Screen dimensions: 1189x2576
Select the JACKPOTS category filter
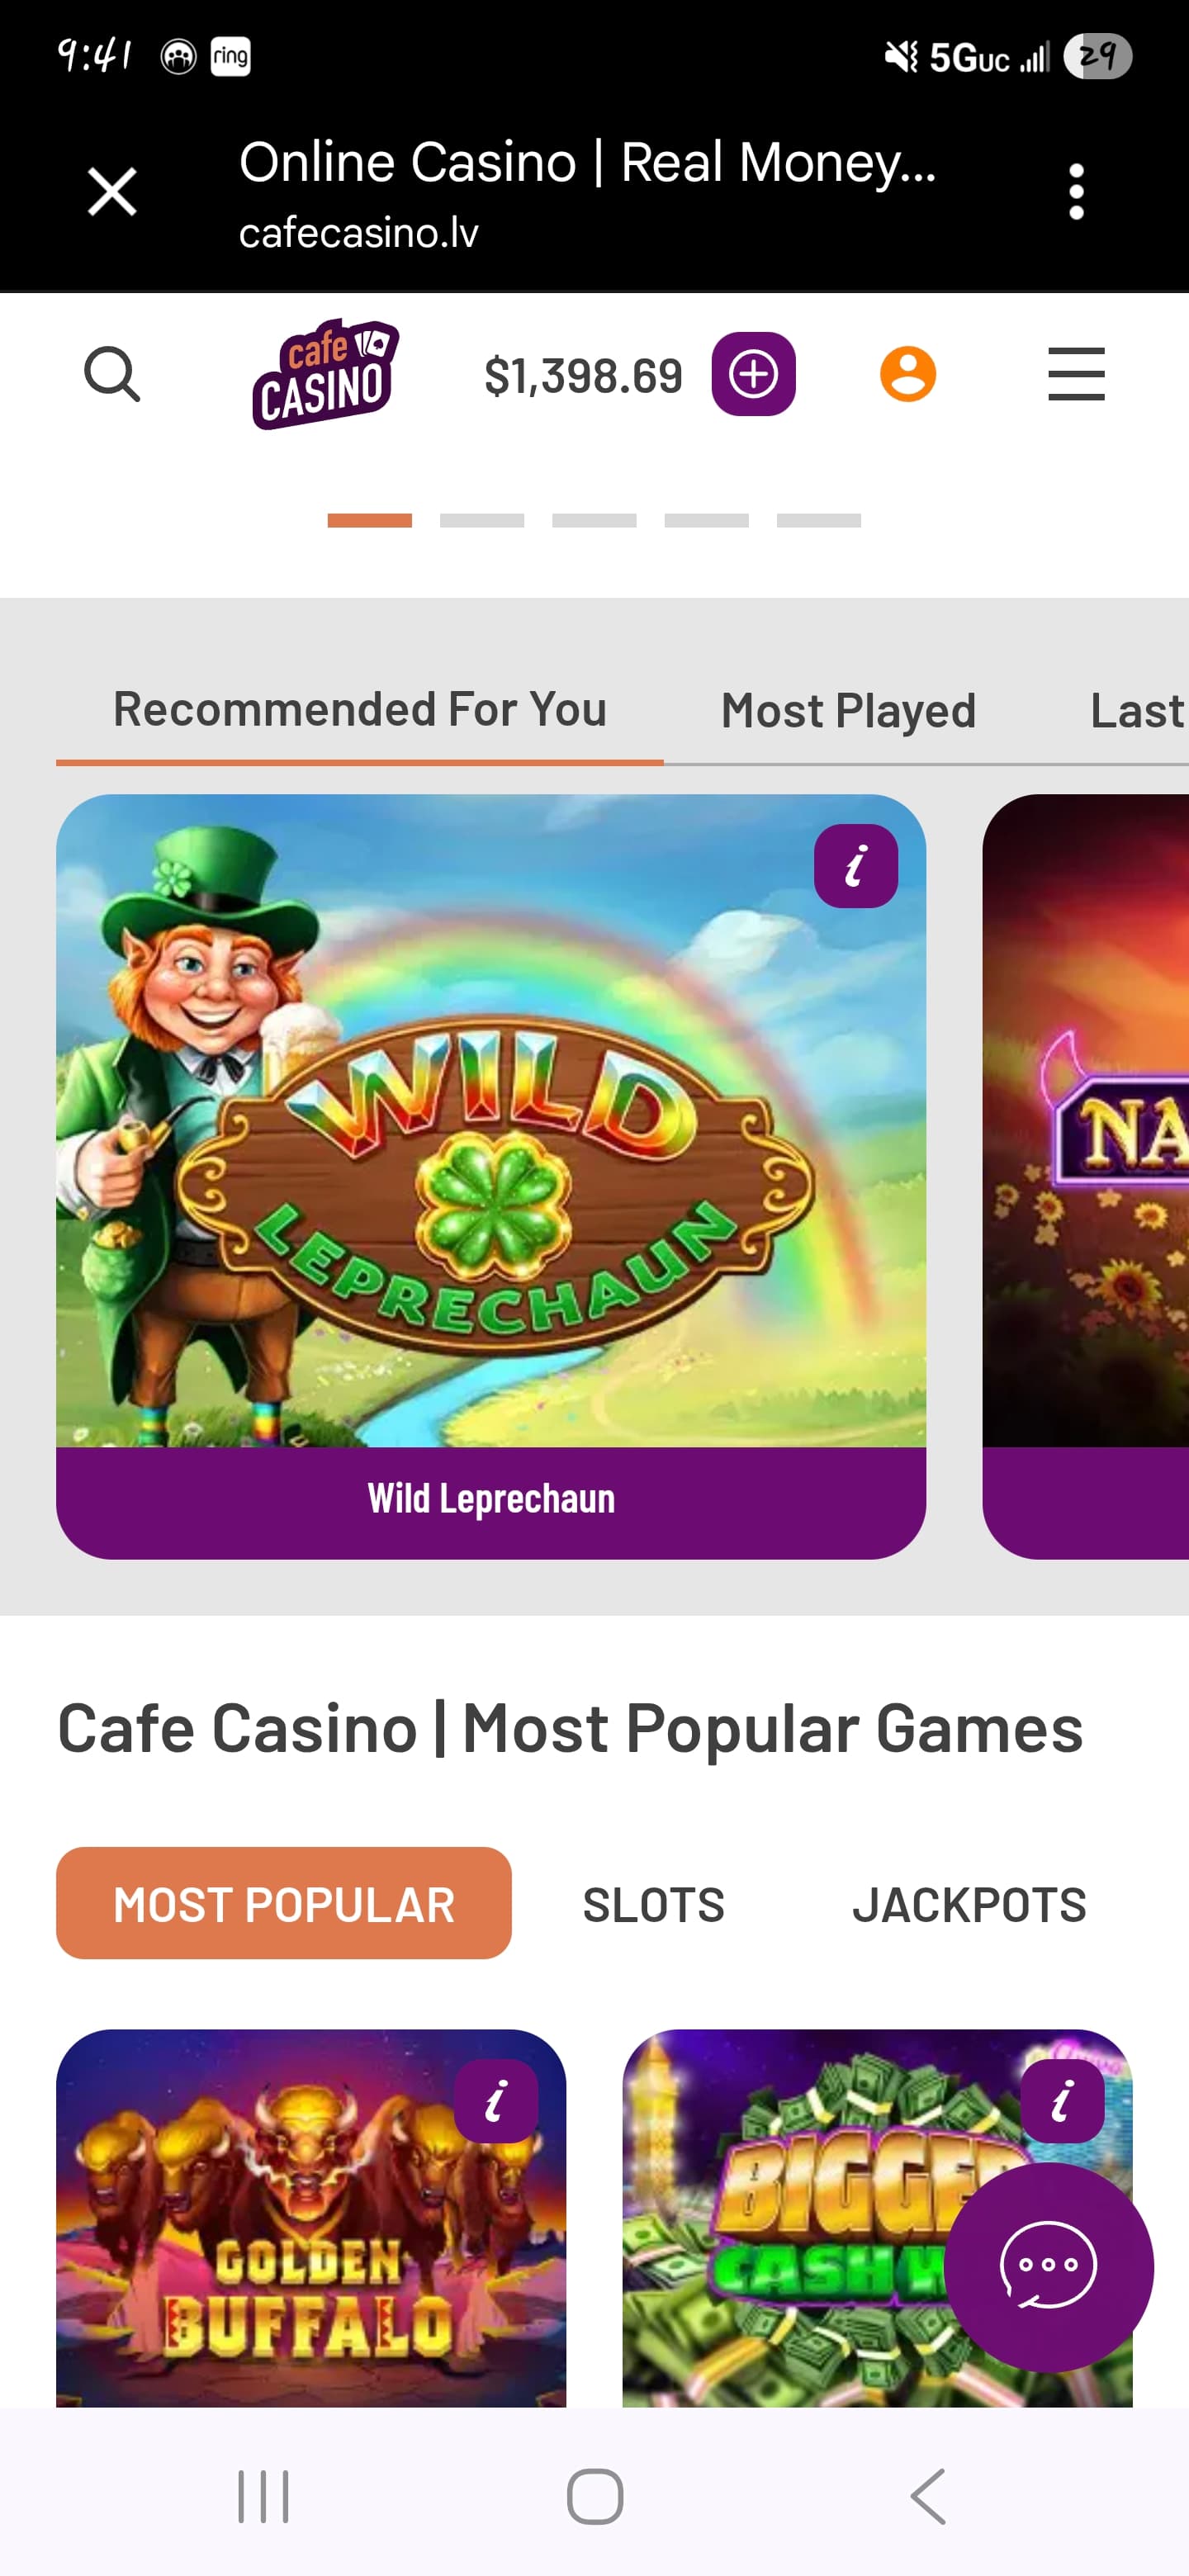click(969, 1904)
